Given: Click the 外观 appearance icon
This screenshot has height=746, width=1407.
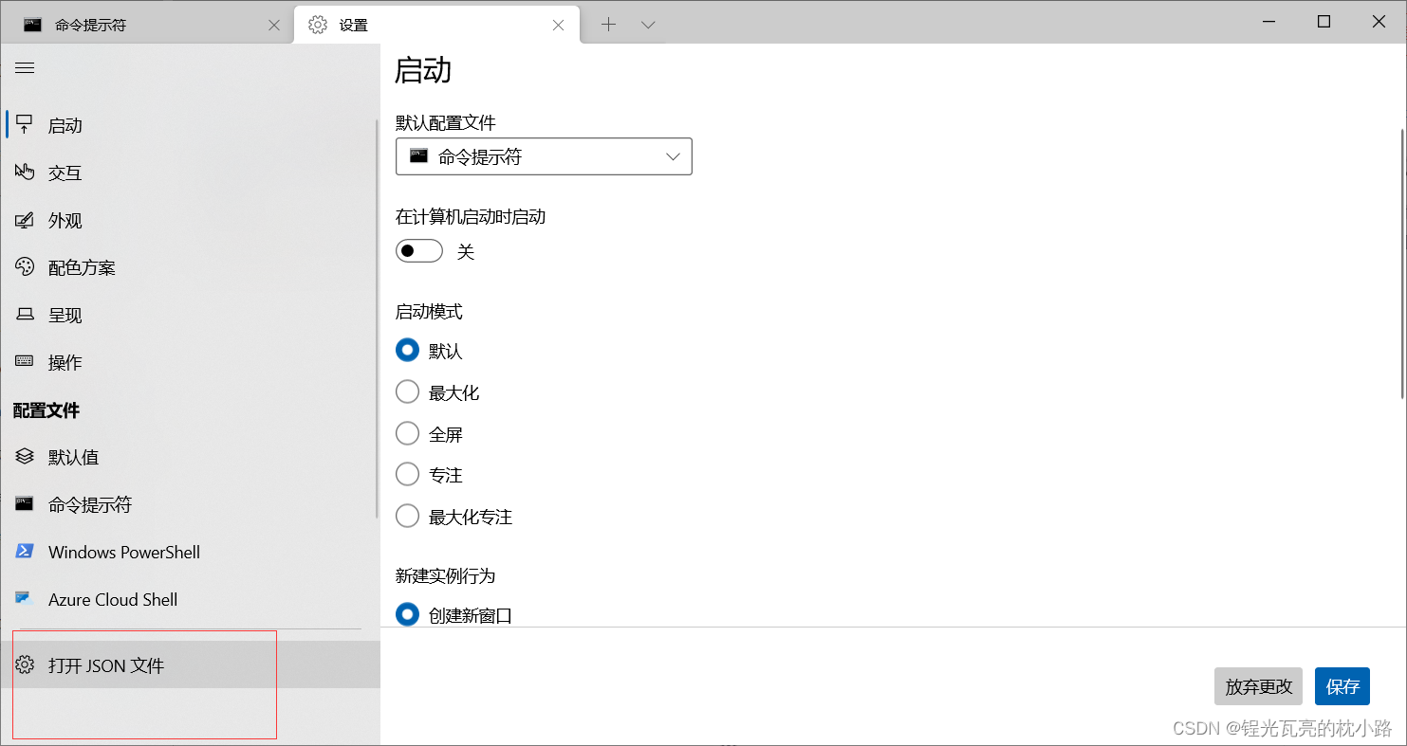Looking at the screenshot, I should click(x=25, y=220).
